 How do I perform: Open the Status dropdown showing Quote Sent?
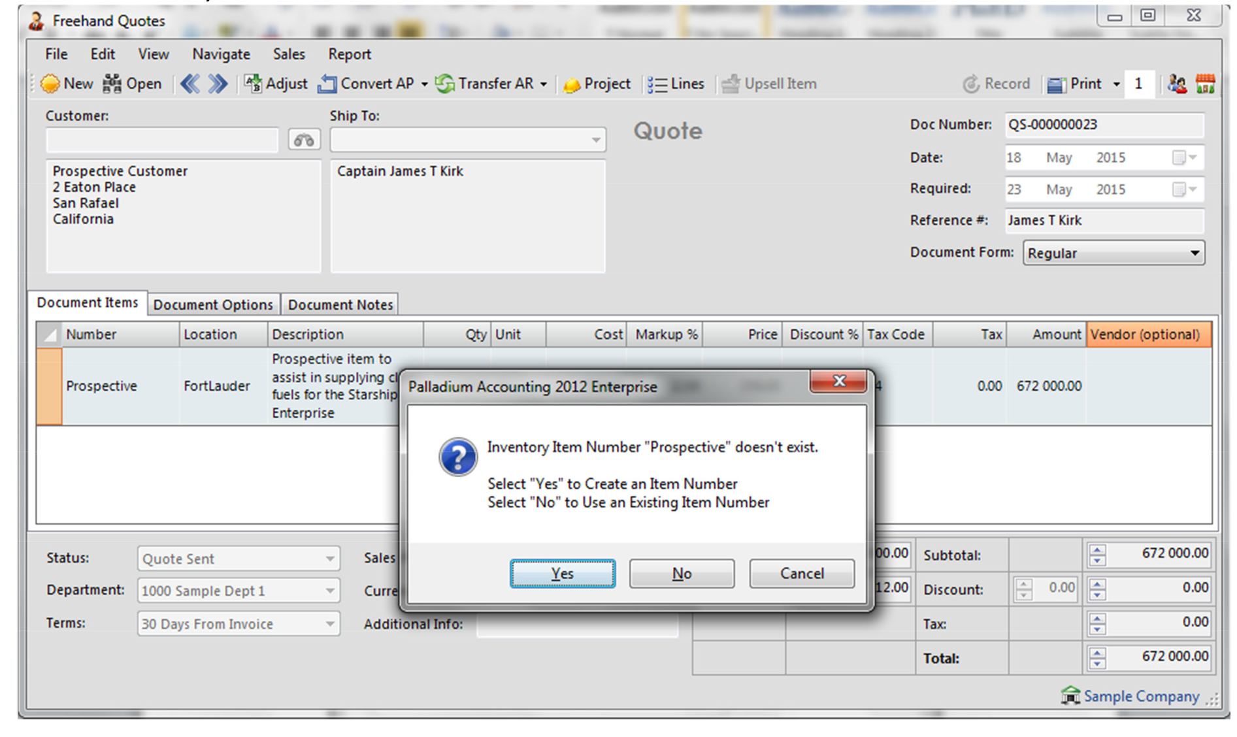pos(330,559)
